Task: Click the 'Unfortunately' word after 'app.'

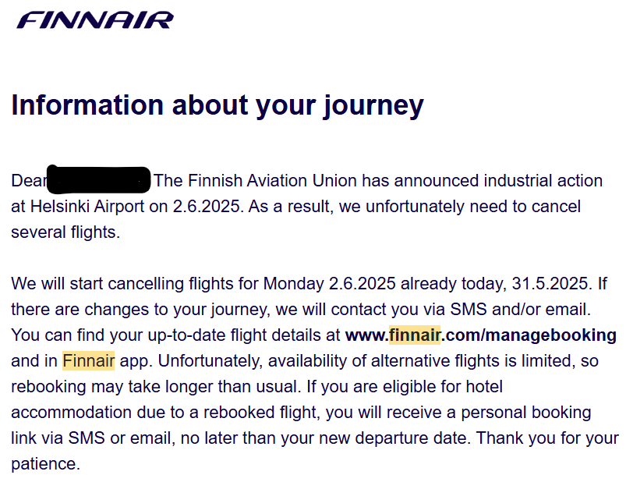Action: [210, 361]
